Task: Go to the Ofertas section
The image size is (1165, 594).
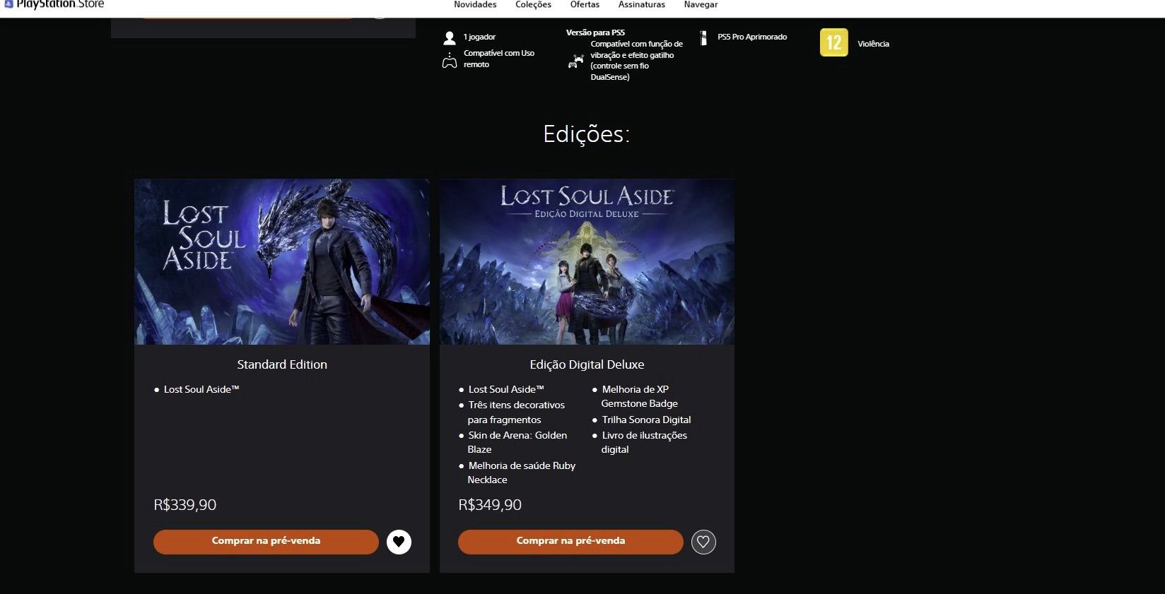Action: pos(585,5)
